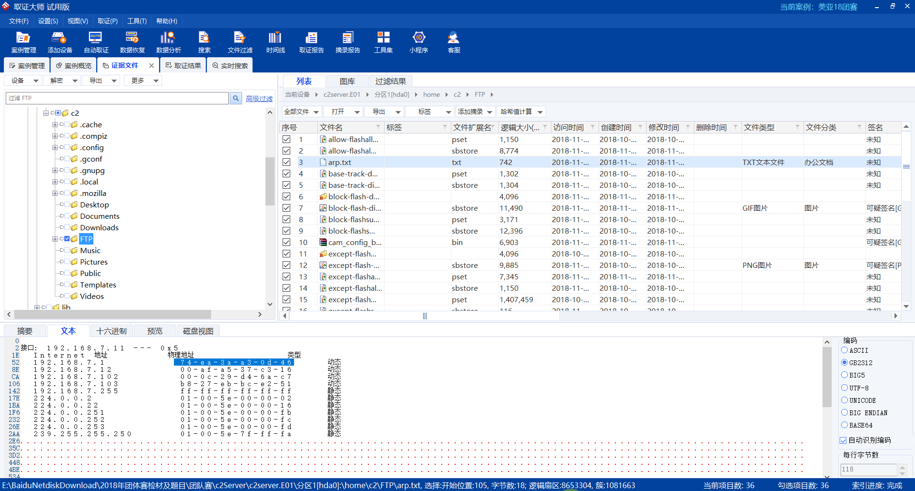This screenshot has height=491, width=915.
Task: Expand the .mozilla folder node
Action: click(x=55, y=193)
